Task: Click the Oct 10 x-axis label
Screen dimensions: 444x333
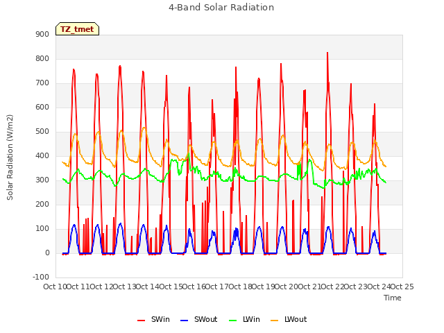Action: pos(55,287)
